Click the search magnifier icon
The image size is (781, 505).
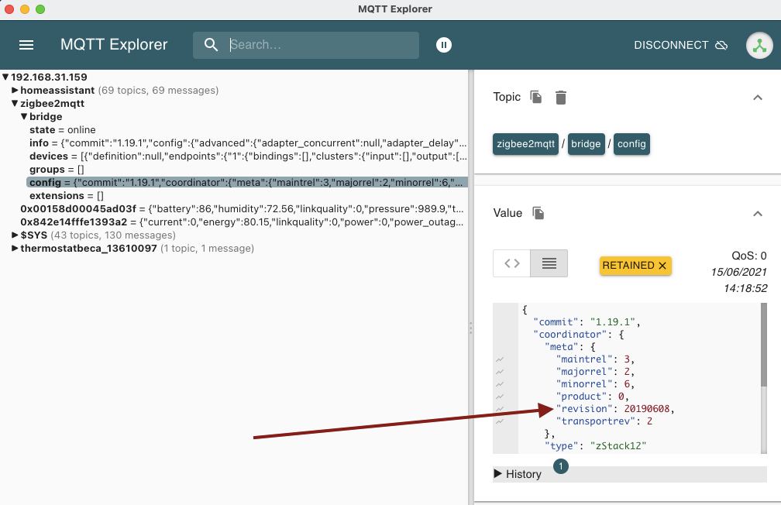point(211,45)
